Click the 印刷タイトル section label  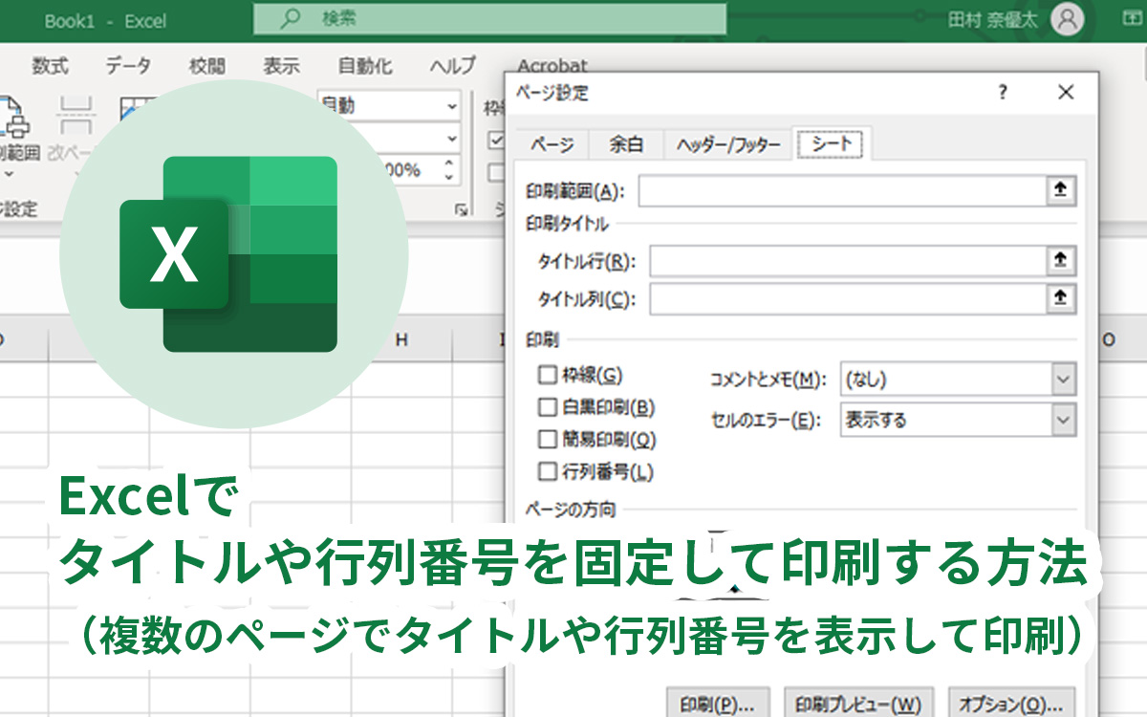[x=567, y=225]
